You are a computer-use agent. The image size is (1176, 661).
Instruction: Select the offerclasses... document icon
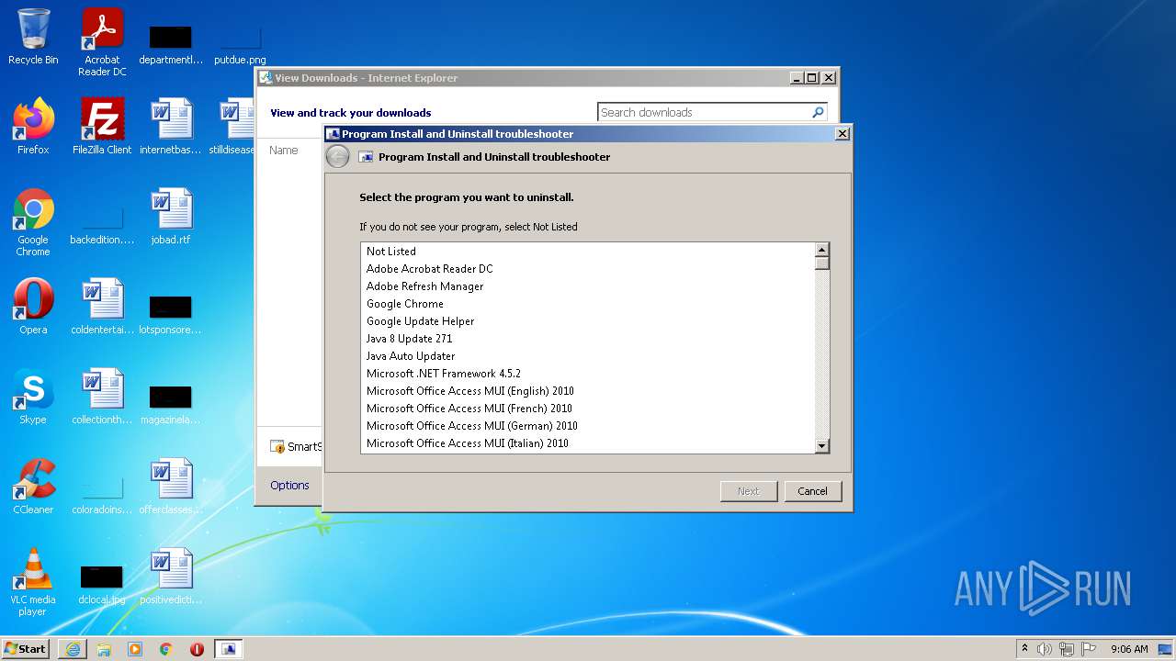pyautogui.click(x=171, y=486)
